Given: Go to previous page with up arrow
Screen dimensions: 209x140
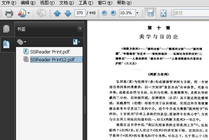Looking at the screenshot, I should [57, 13].
